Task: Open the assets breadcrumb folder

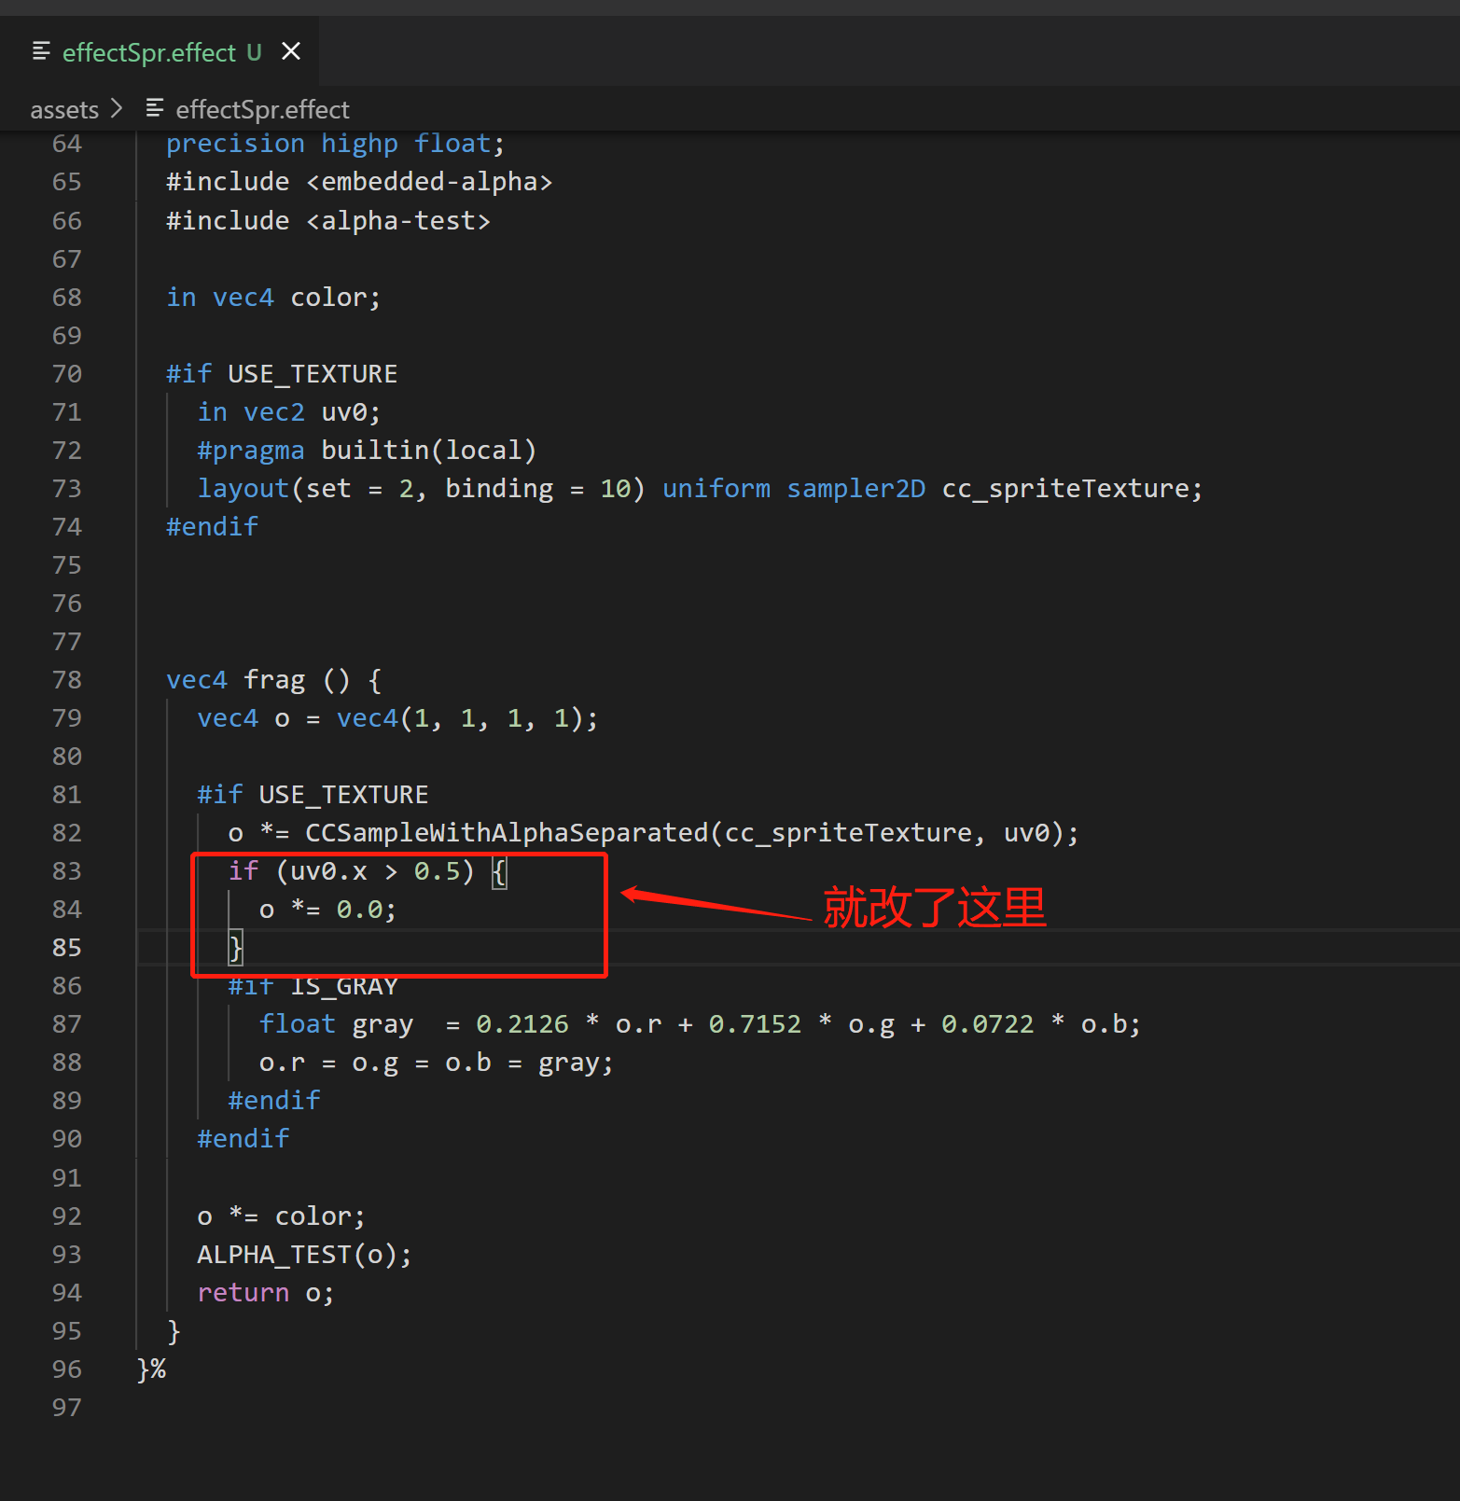Action: click(64, 110)
